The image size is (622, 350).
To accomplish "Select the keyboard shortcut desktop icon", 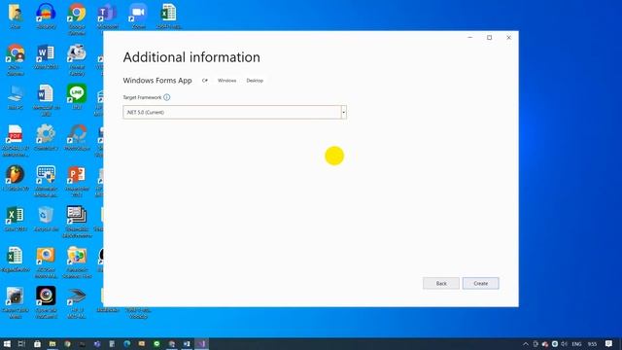I will pos(46,182).
